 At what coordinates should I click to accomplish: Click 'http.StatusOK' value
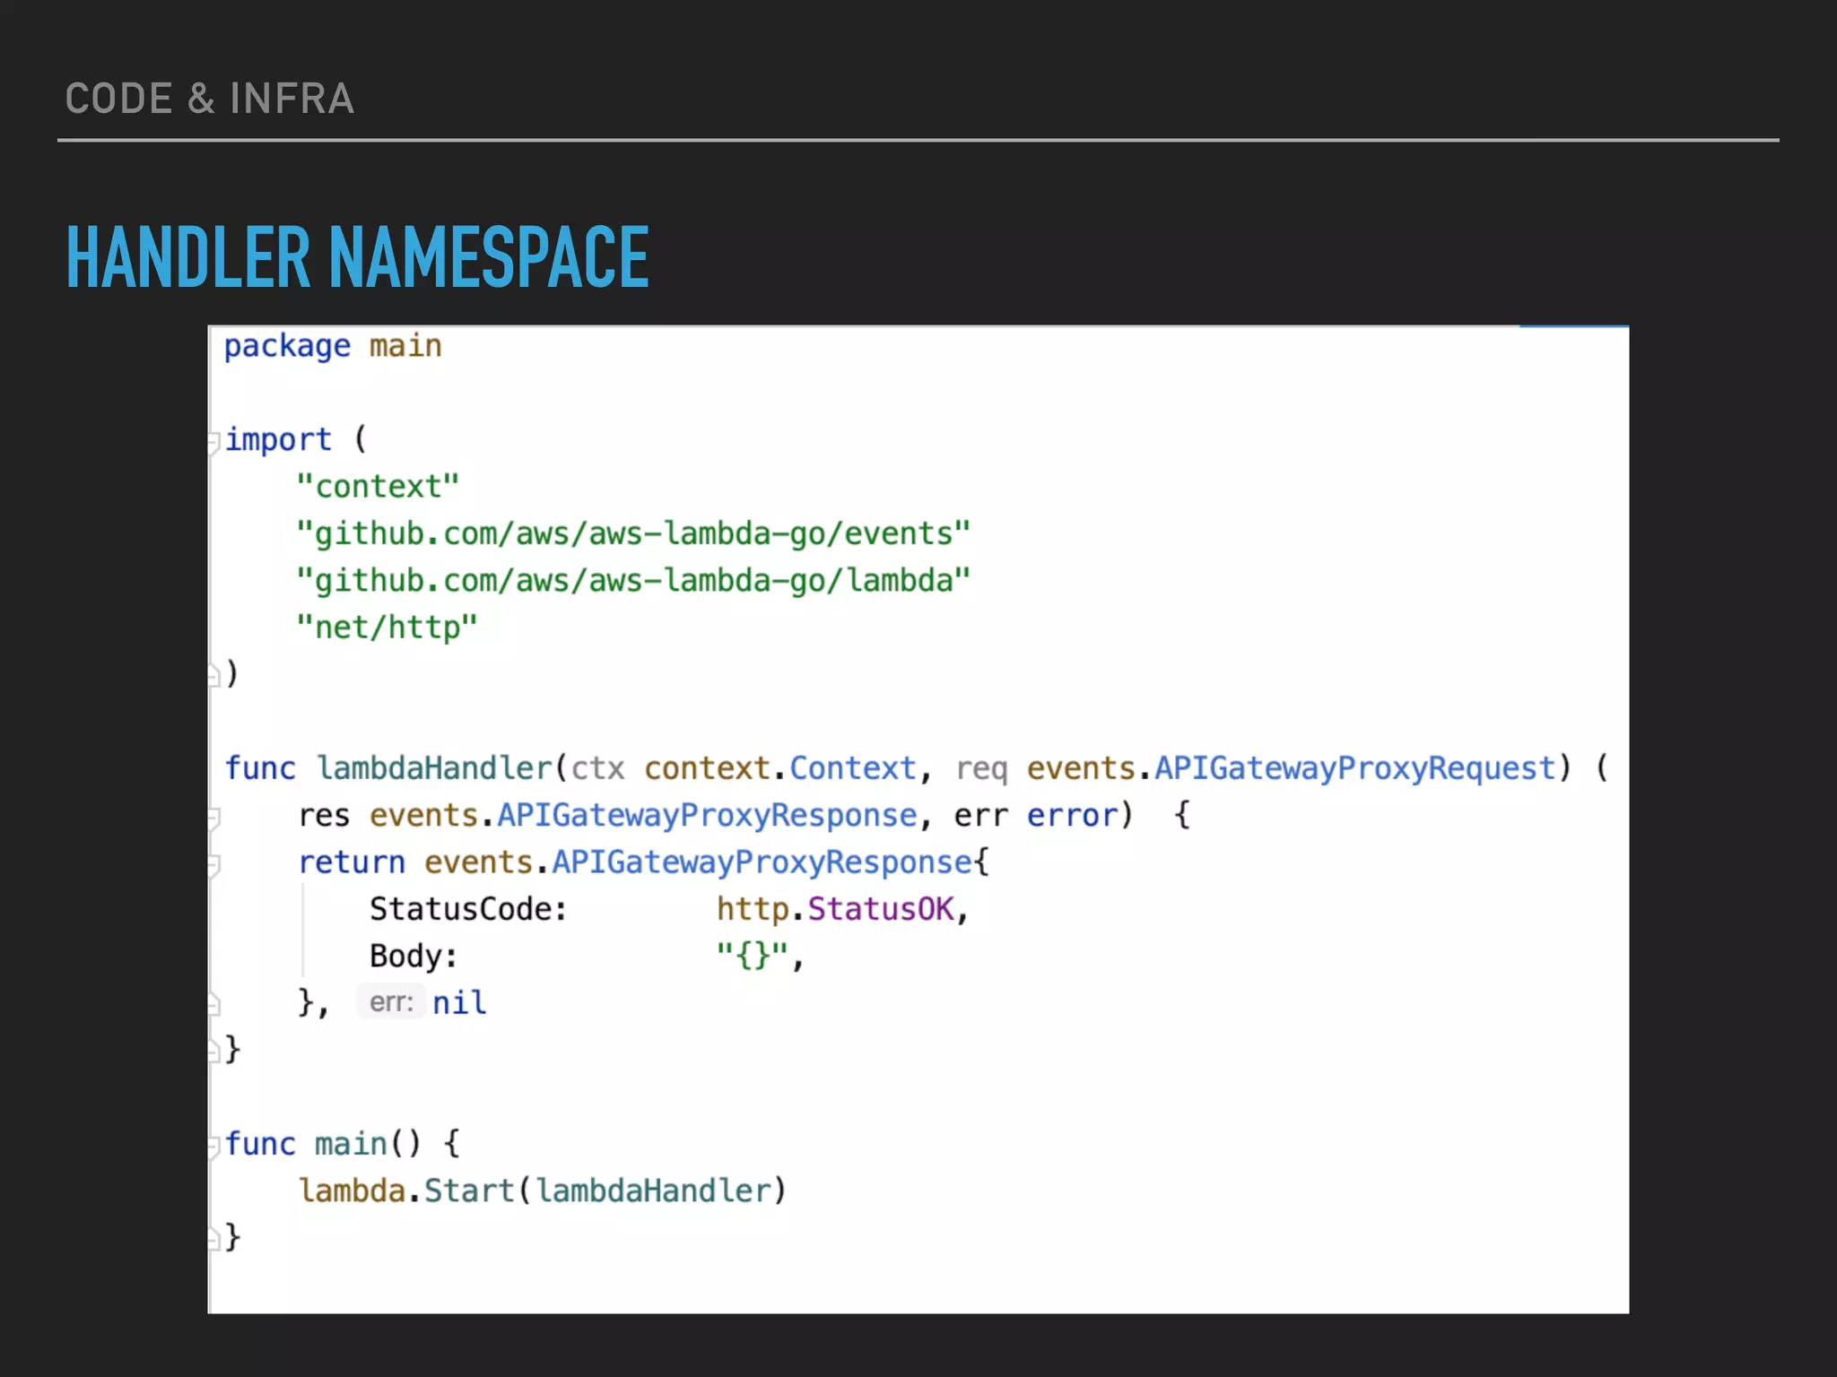pyautogui.click(x=836, y=909)
